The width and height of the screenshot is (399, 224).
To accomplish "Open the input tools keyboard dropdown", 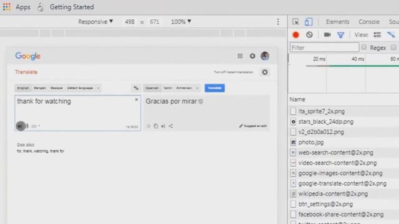I will tap(36, 126).
